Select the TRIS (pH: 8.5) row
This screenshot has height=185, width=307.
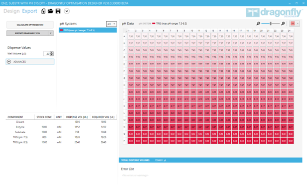point(61,142)
